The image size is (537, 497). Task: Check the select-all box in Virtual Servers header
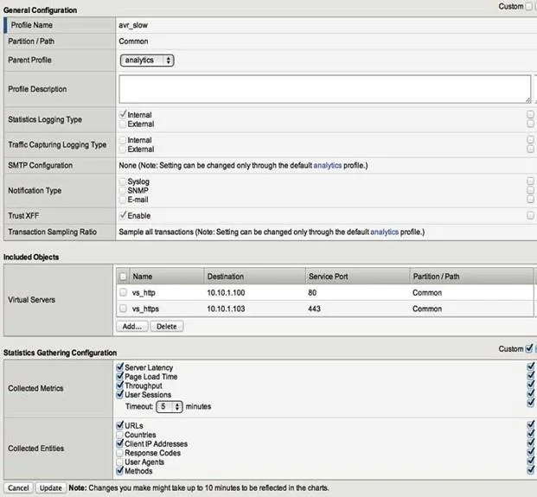[x=123, y=277]
